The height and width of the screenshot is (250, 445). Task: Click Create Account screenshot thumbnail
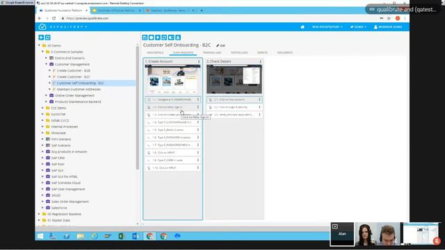coord(172,79)
